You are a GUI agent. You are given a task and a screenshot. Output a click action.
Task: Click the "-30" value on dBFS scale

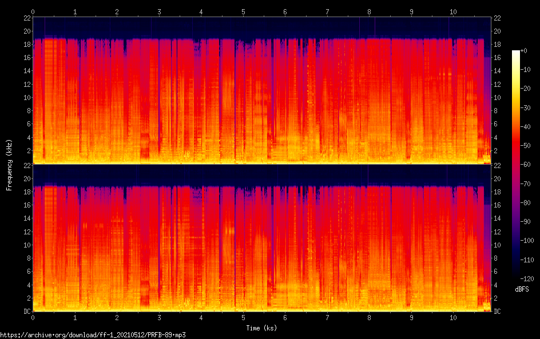pyautogui.click(x=525, y=107)
